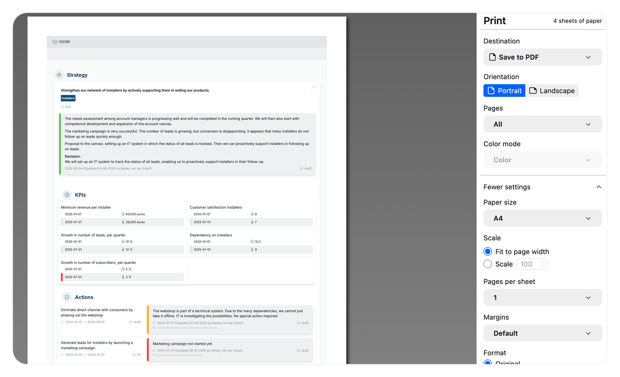Click the AvdZ owner icon of the webshop action
This screenshot has height=377, width=620.
131,322
